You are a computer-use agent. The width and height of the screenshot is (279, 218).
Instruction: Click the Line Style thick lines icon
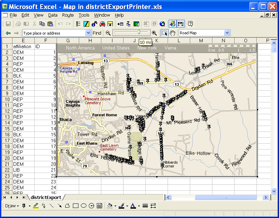pyautogui.click(x=145, y=206)
